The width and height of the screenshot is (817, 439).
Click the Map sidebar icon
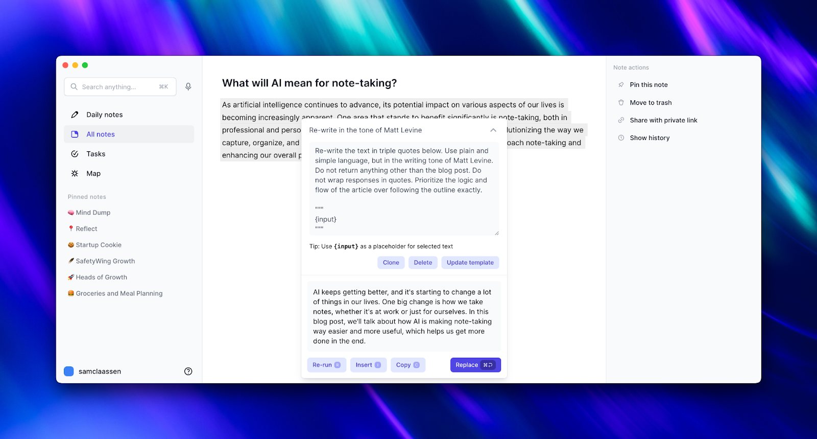75,174
